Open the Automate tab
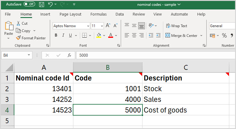236x129 pixels. pos(179,14)
